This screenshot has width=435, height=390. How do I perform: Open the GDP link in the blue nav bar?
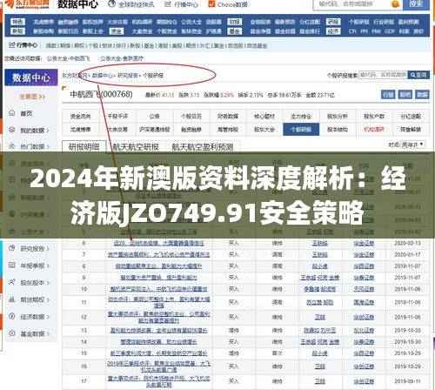point(390,31)
